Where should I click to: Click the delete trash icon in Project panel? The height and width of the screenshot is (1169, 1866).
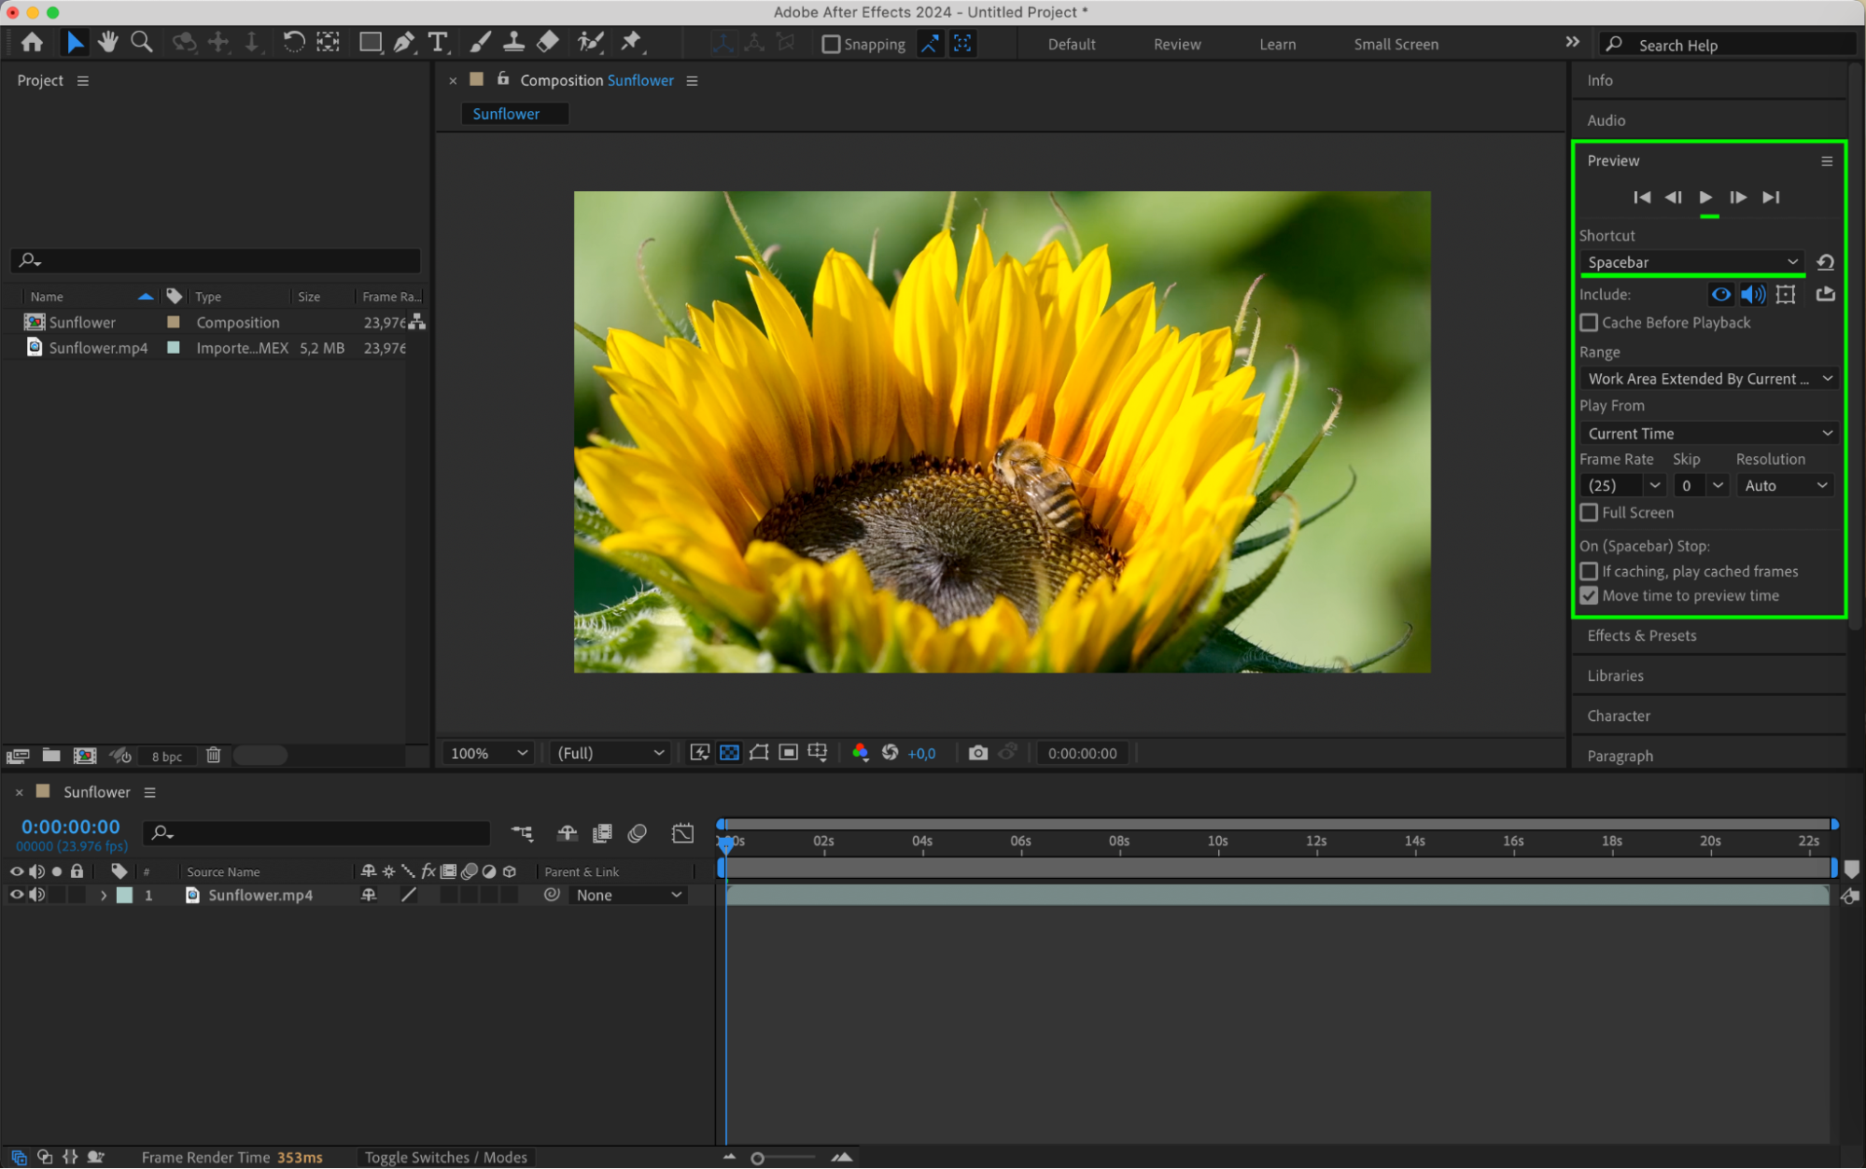(214, 756)
